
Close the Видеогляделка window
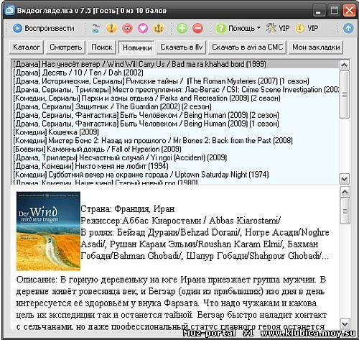pyautogui.click(x=349, y=11)
